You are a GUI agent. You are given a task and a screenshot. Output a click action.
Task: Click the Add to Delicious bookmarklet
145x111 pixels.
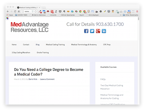click(38, 15)
